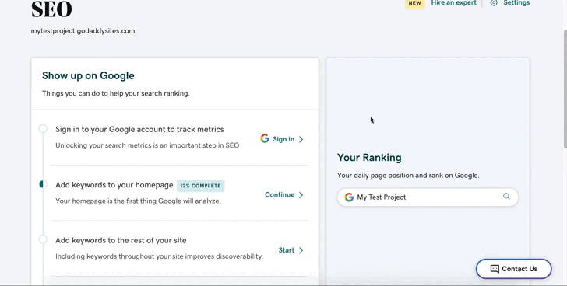Click the page's vertical scrollbar thumb

tap(565, 89)
